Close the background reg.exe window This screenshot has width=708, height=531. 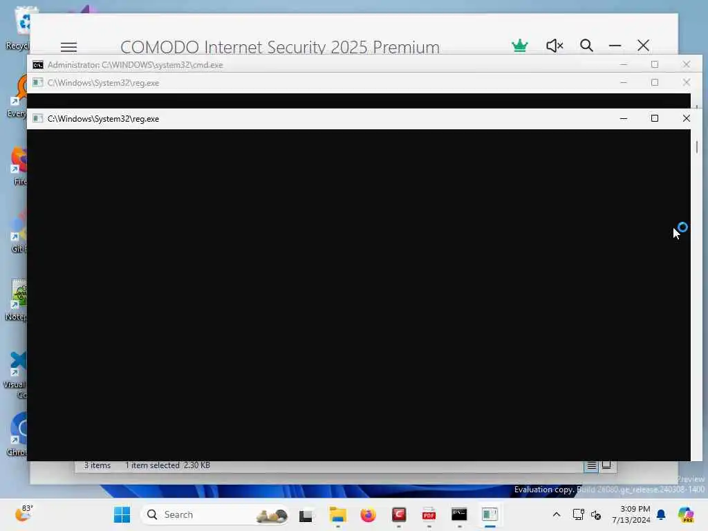(687, 83)
